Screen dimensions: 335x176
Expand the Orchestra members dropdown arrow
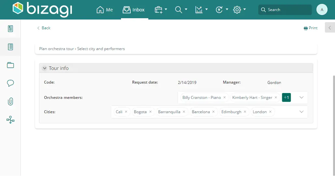click(x=301, y=97)
